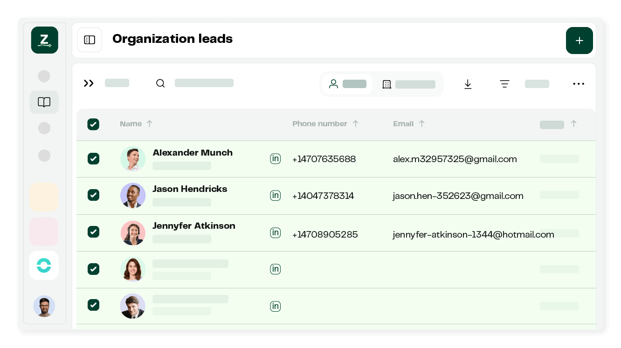
Task: Open the filter icon in toolbar
Action: click(504, 84)
